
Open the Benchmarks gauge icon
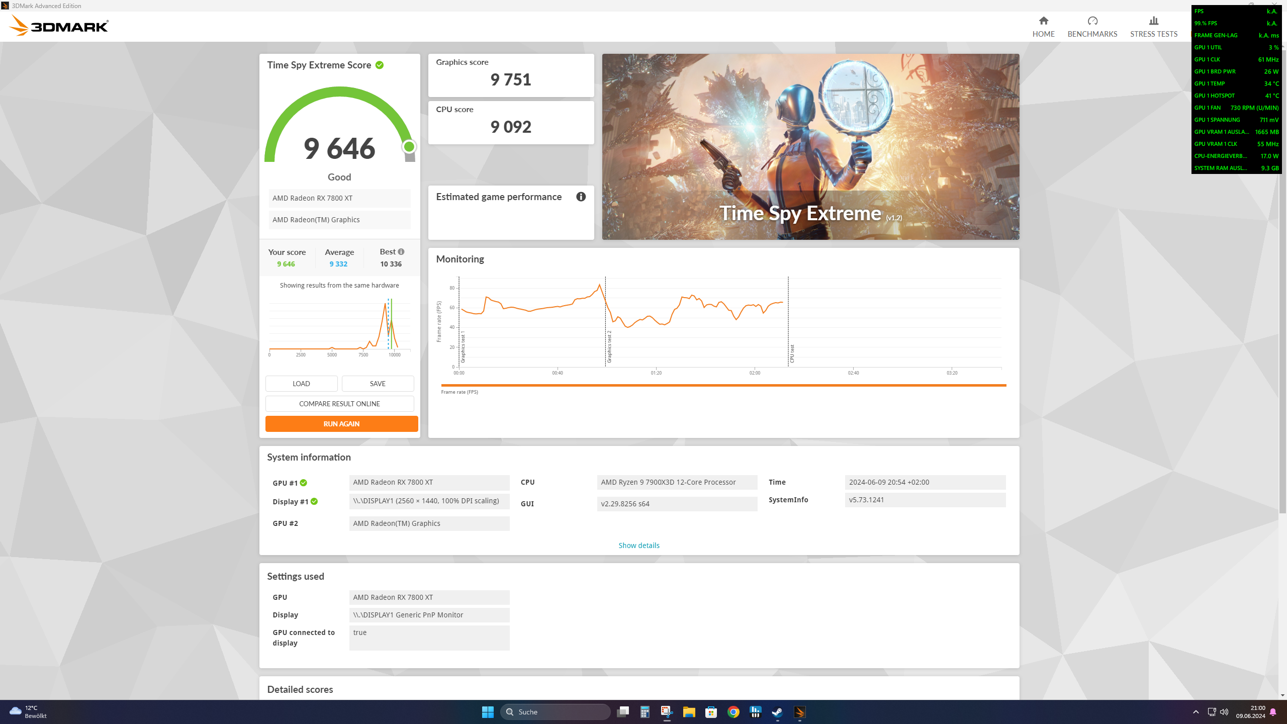(1092, 21)
